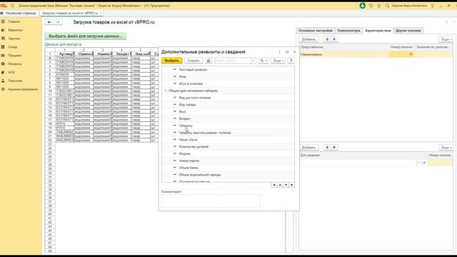The image size is (457, 257).
Task: Open the Еще menu in dialog toolbar
Action: click(278, 61)
